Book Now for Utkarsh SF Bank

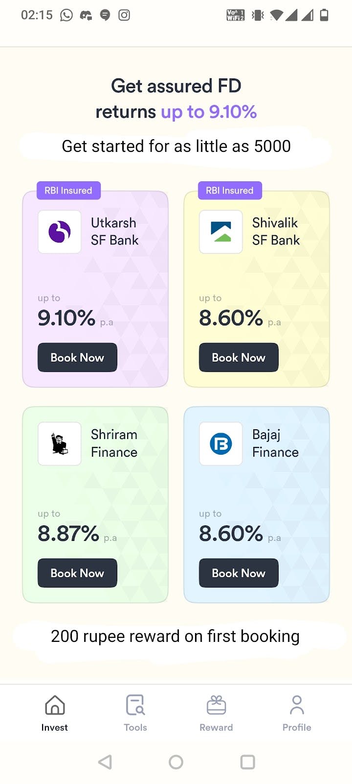click(x=77, y=357)
